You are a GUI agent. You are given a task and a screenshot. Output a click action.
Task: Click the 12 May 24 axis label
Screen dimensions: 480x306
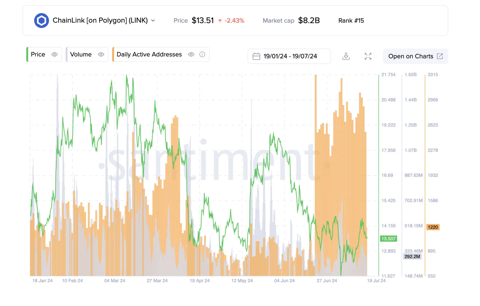click(x=242, y=281)
